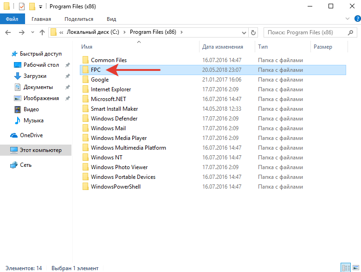Viewport: 361px width, 272px height.
Task: Click the pin icon next to Рабочий стол
Action: coord(67,65)
